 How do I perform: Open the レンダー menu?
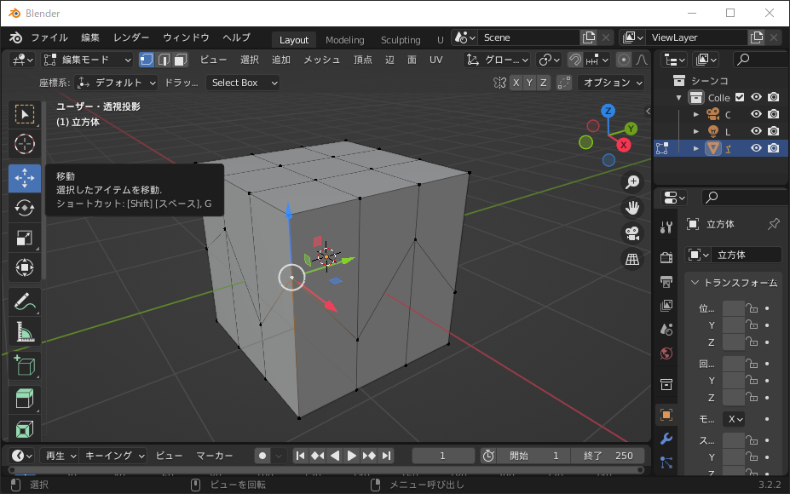(x=130, y=37)
